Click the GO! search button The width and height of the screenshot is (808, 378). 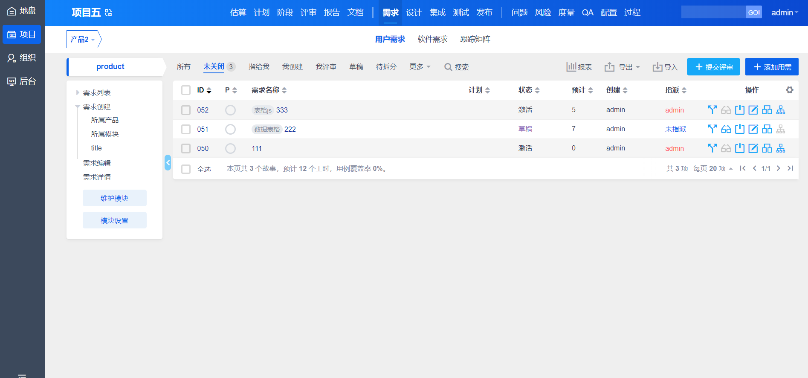(x=754, y=12)
